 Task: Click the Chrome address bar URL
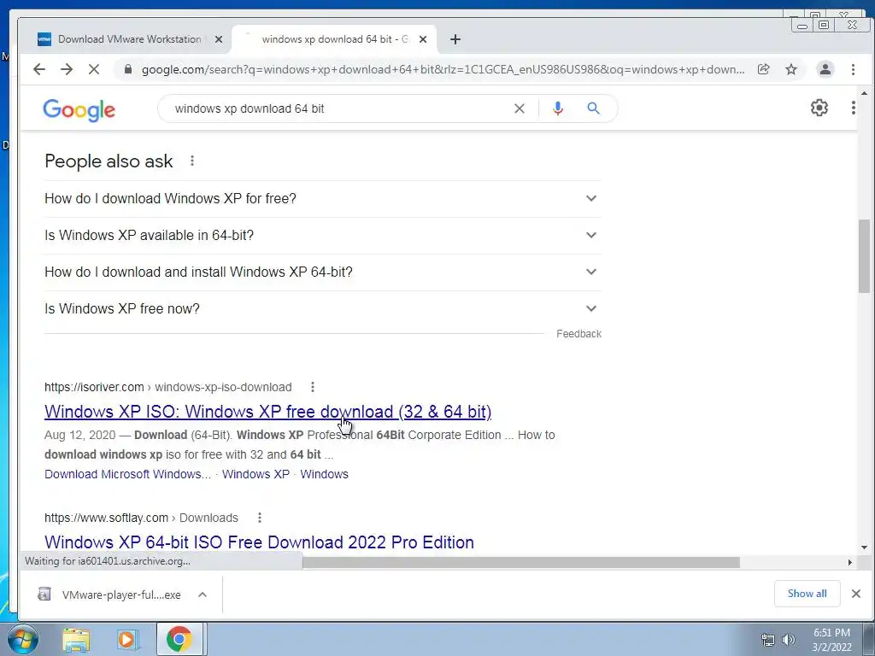tap(443, 69)
